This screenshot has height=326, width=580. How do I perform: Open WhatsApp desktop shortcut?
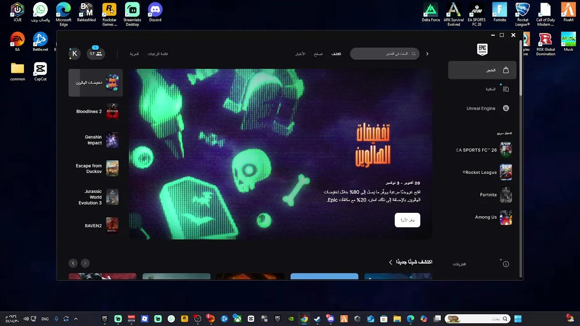pyautogui.click(x=40, y=12)
